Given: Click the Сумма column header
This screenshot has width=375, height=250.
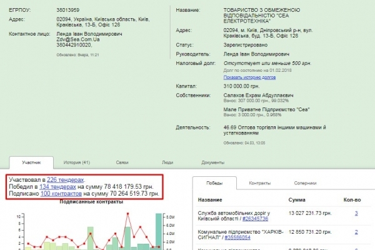Looking at the screenshot, I should tap(297, 201).
